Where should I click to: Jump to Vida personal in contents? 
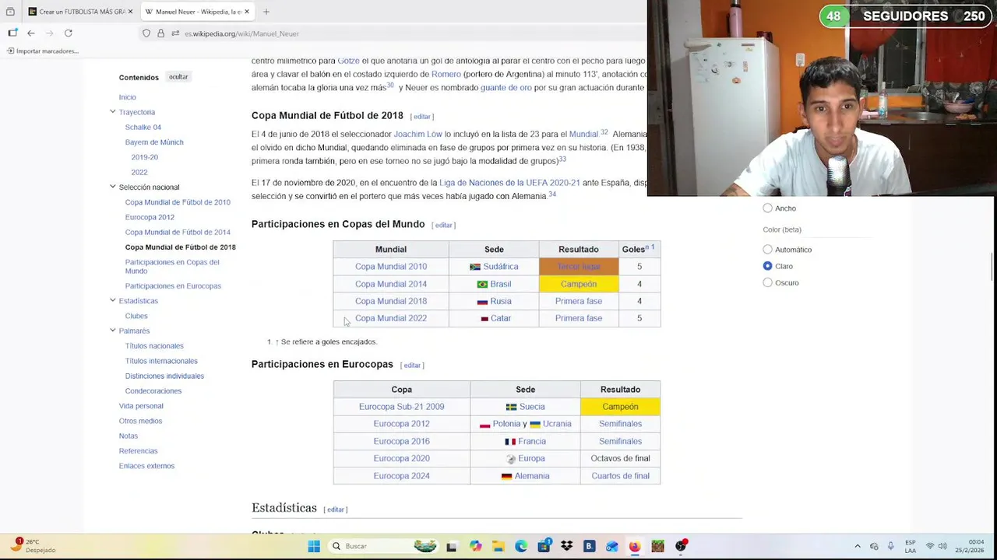click(x=141, y=406)
